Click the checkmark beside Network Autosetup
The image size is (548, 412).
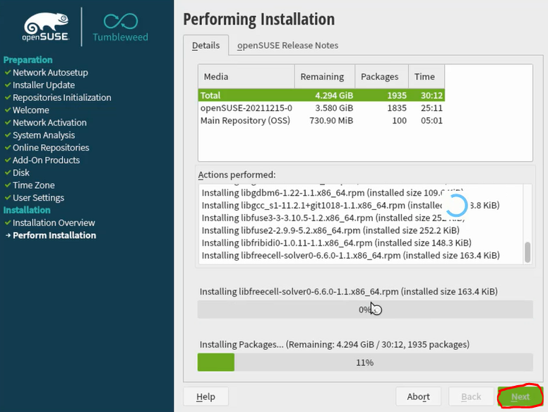(x=8, y=72)
